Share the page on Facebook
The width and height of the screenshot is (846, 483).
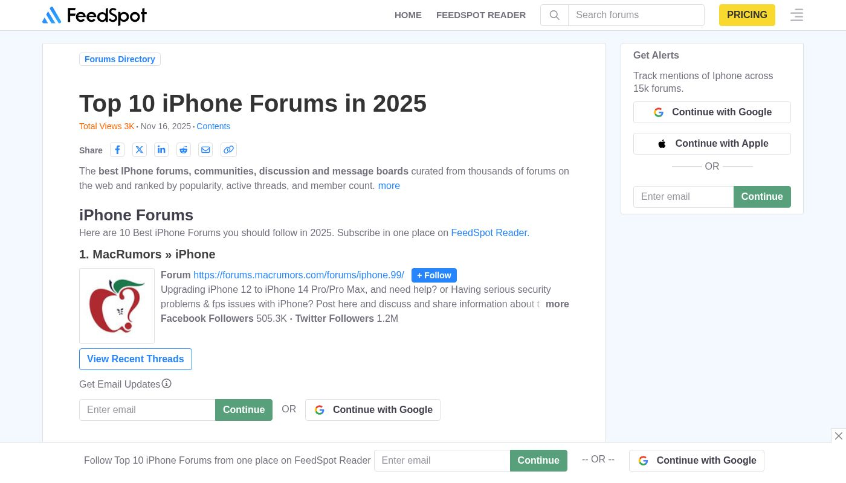tap(117, 150)
